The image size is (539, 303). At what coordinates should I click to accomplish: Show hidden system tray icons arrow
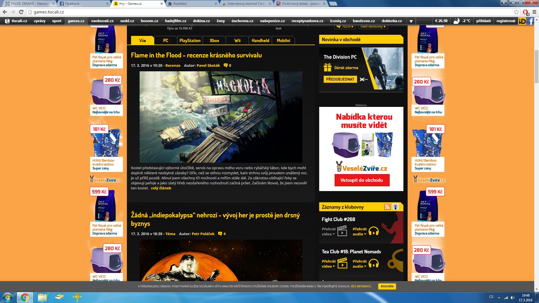(x=499, y=297)
